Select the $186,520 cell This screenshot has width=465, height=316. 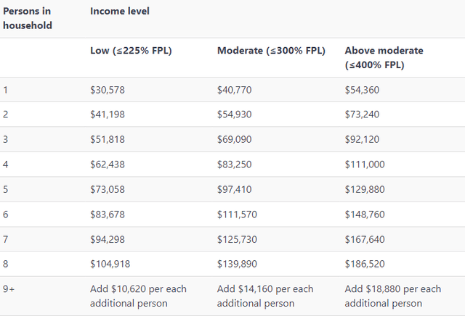(x=365, y=264)
